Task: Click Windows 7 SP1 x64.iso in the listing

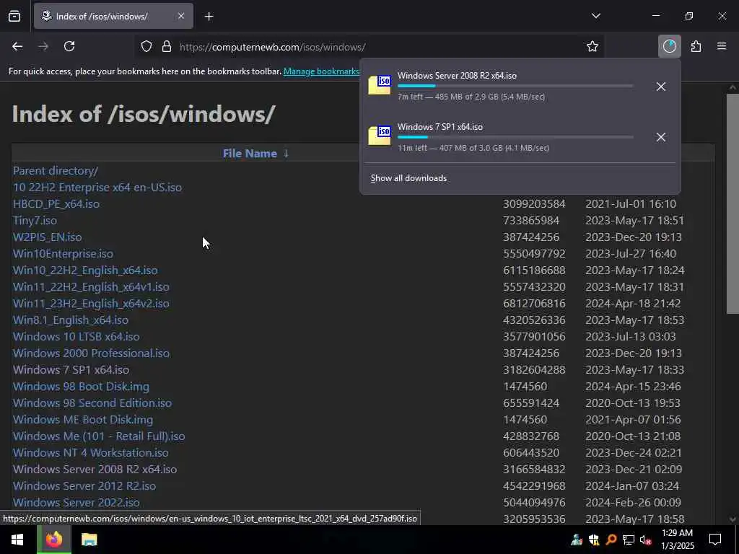Action: click(x=71, y=370)
